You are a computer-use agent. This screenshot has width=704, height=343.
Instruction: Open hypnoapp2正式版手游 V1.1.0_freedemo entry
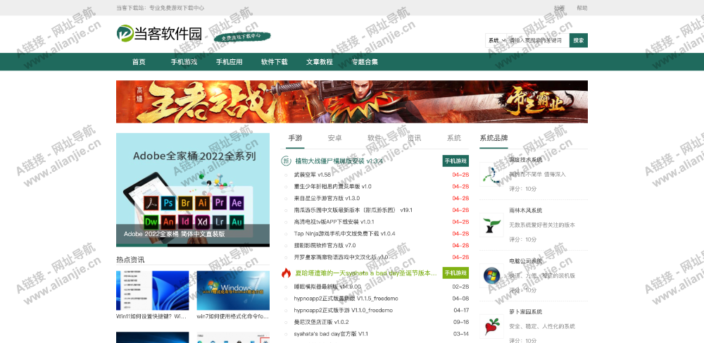coord(344,310)
